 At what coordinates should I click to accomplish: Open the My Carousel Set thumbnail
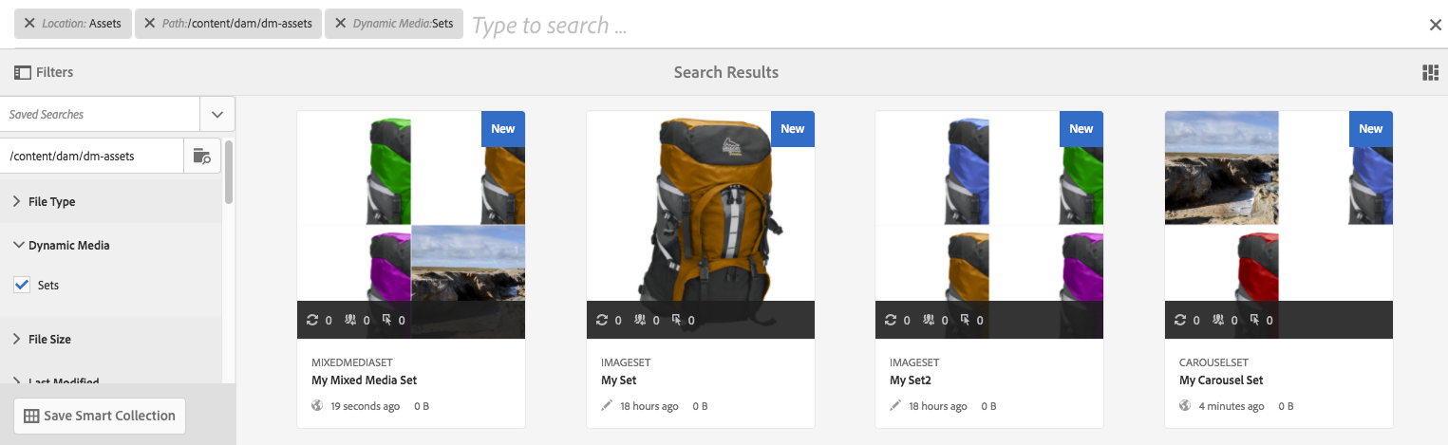tap(1278, 225)
